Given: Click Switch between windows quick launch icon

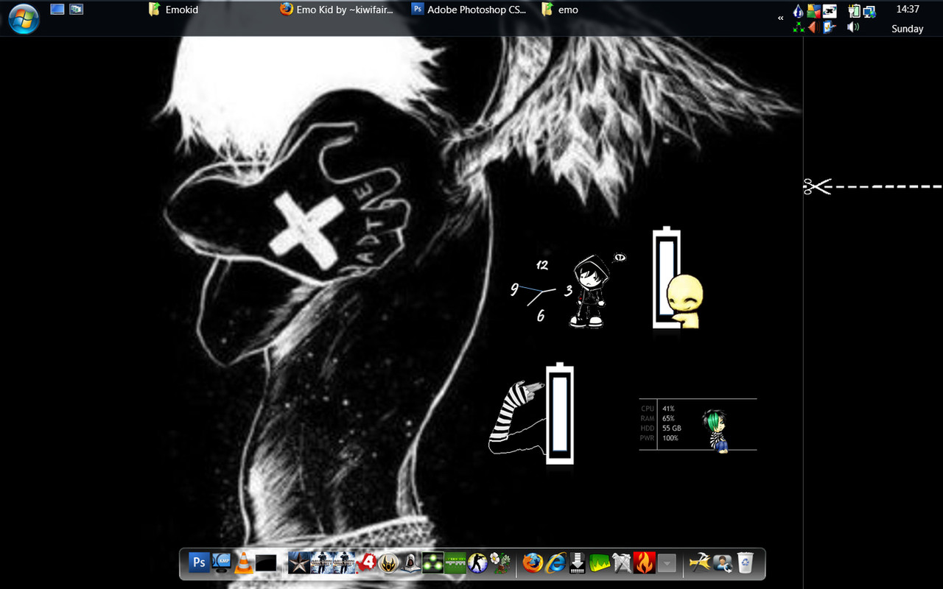Looking at the screenshot, I should pyautogui.click(x=76, y=10).
